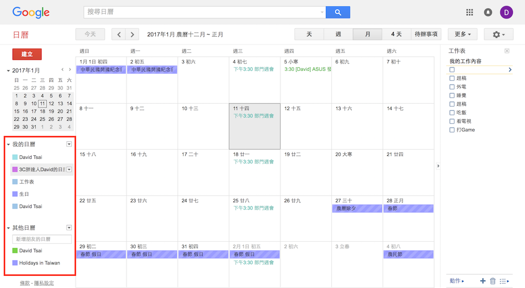525x288 pixels.
Task: Go to next month with right arrow
Action: tap(132, 35)
